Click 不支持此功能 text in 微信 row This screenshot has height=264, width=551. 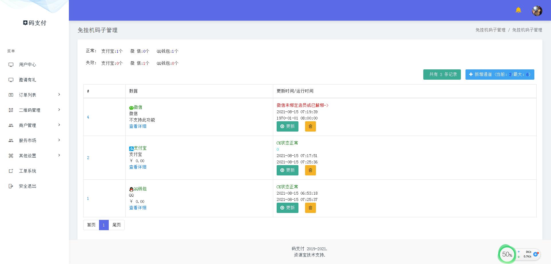coord(142,120)
